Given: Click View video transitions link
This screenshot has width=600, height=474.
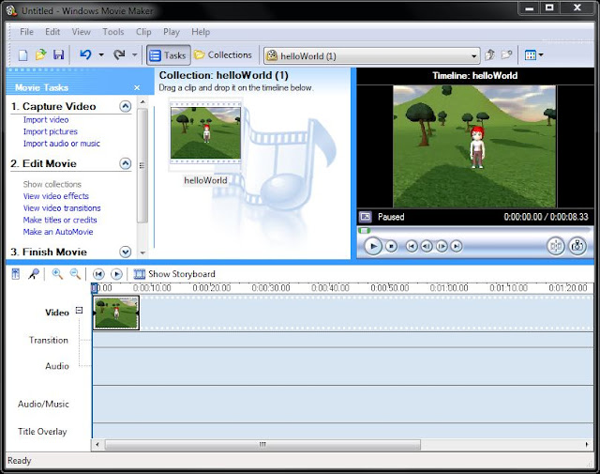Looking at the screenshot, I should point(62,207).
